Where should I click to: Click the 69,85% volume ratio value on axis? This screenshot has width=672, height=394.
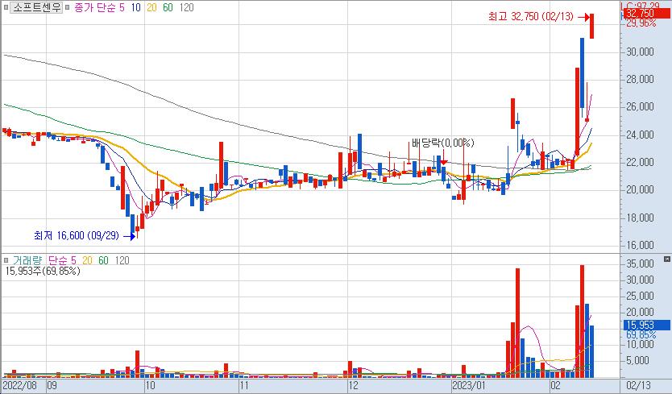tap(641, 334)
